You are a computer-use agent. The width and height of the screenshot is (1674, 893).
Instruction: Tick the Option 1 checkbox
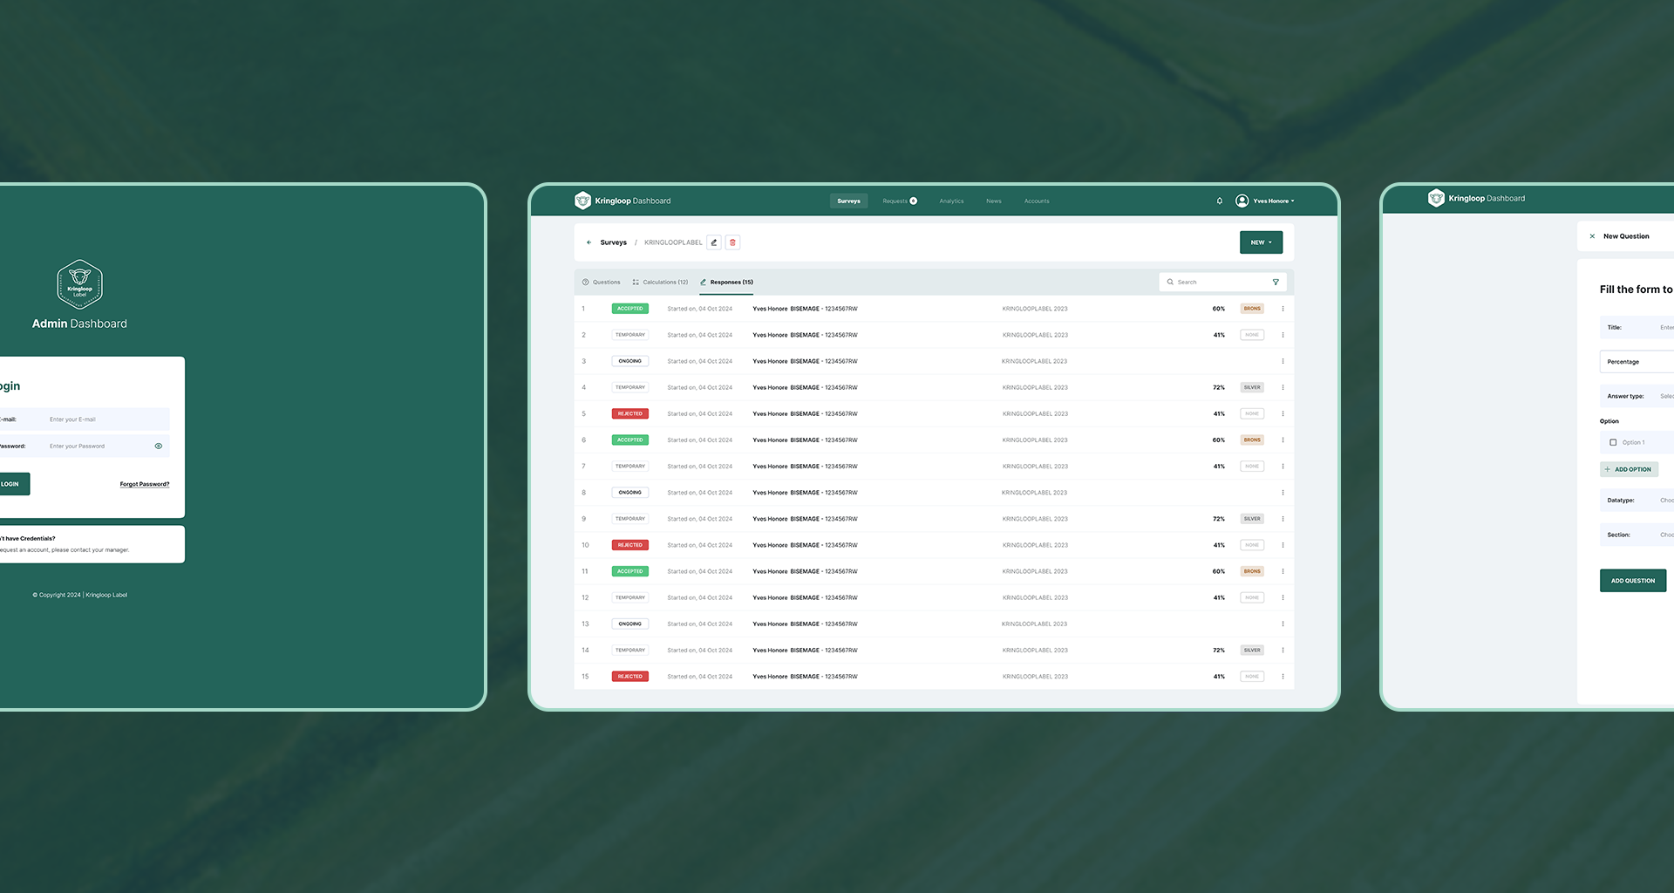[x=1613, y=442]
